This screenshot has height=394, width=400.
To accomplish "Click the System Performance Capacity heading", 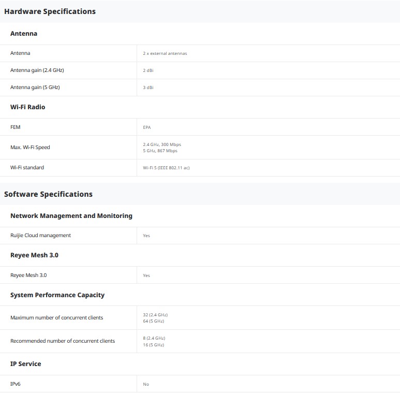I will pyautogui.click(x=57, y=295).
